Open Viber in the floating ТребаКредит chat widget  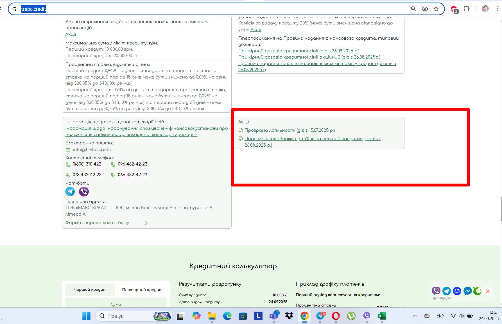point(436,291)
